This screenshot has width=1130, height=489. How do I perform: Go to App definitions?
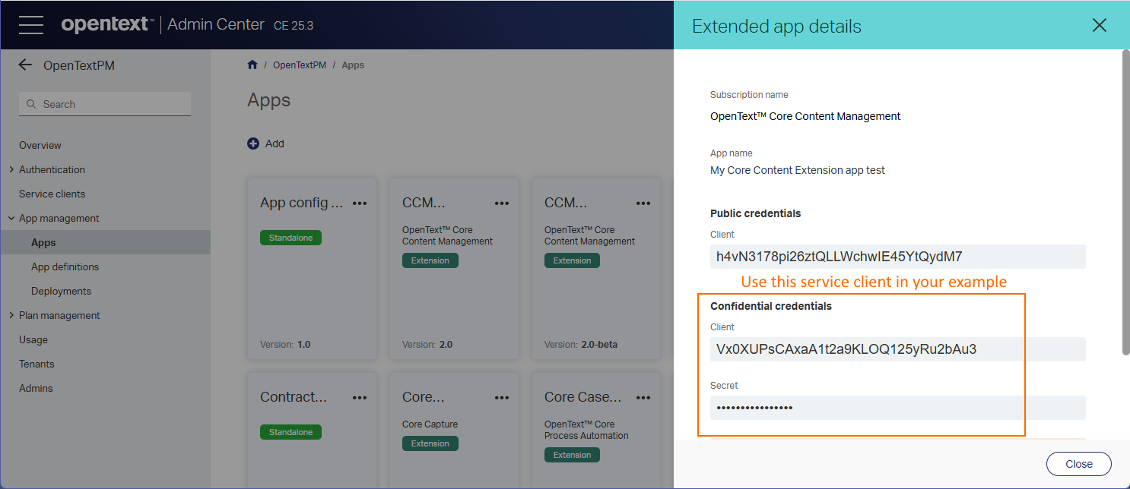tap(65, 267)
